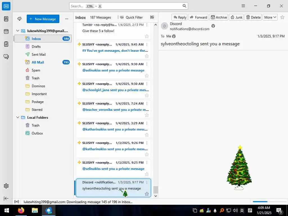Open the Chat icon in sidebar
Image resolution: width=288 pixels, height=216 pixels.
tap(6, 57)
